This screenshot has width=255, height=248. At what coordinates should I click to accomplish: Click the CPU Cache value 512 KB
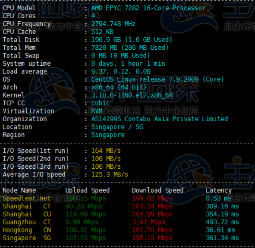(102, 32)
